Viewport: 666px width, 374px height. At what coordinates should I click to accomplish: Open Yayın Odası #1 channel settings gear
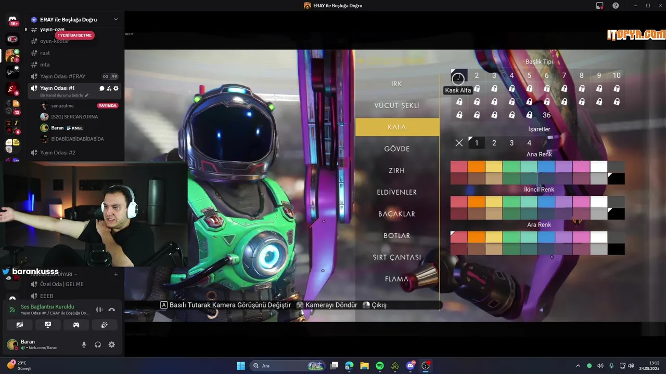[x=116, y=88]
